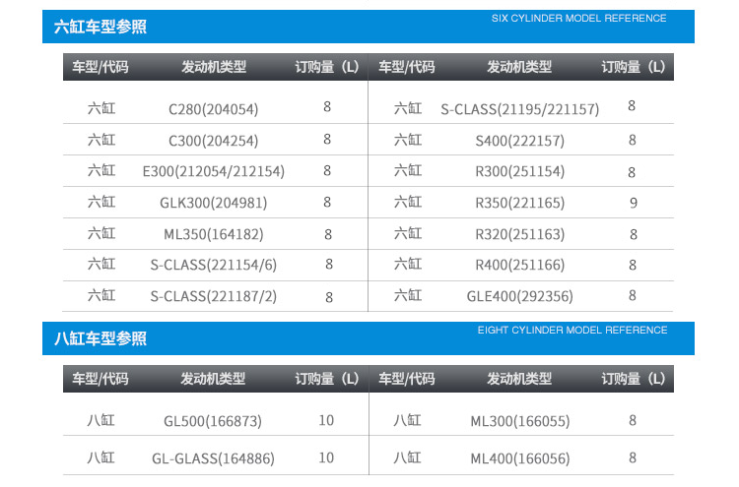Click the quantity 8 for S-CLASS(21195/221157)
This screenshot has width=739, height=487.
632,106
